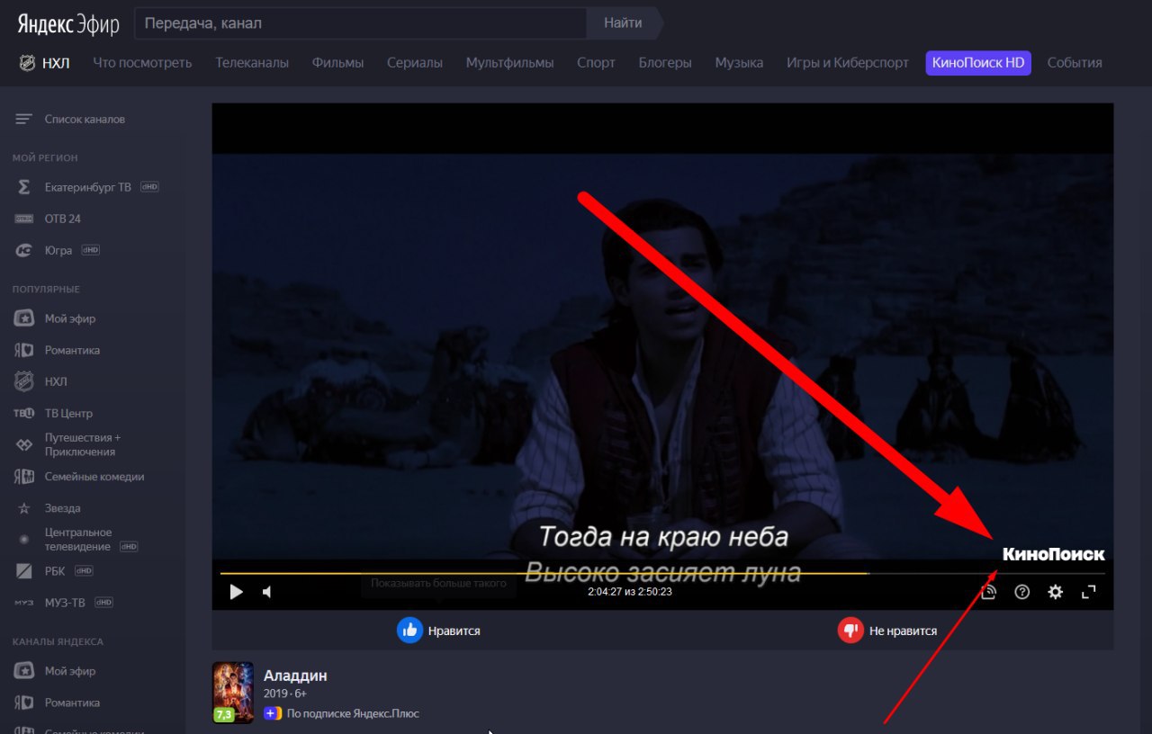Click the Не нравится thumbs-down button
The width and height of the screenshot is (1152, 734).
887,631
